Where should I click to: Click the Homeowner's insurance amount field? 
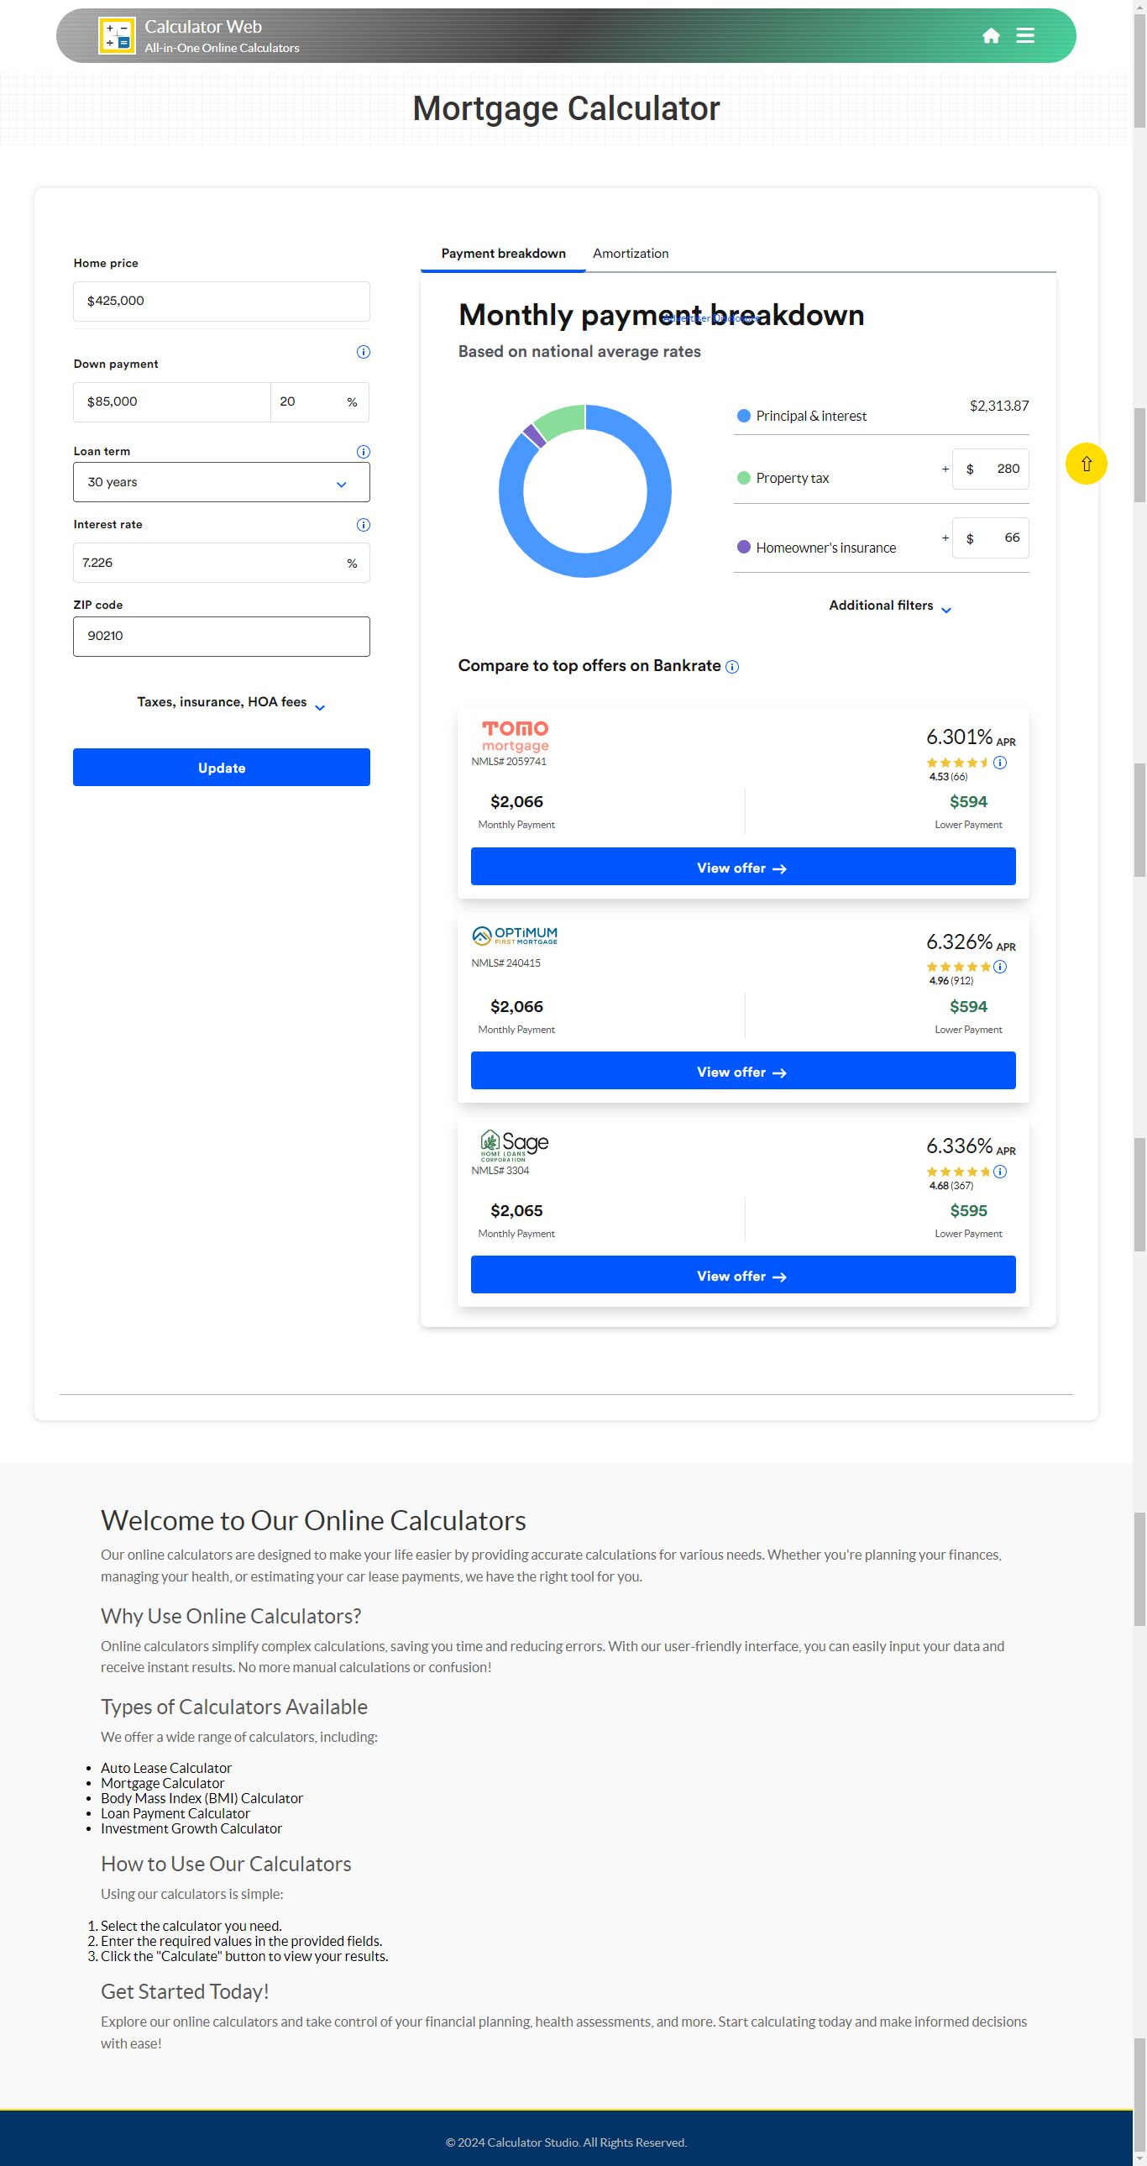(991, 538)
